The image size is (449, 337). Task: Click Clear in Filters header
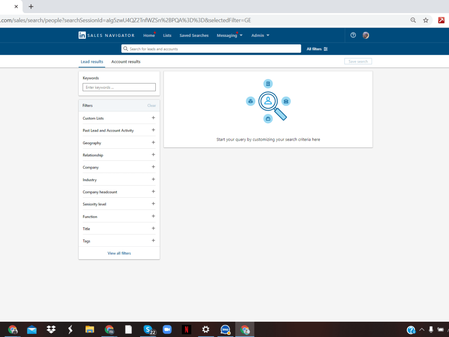(151, 106)
